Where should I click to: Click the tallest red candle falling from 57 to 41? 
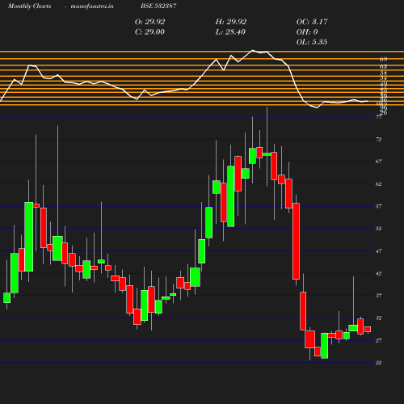tap(296, 242)
